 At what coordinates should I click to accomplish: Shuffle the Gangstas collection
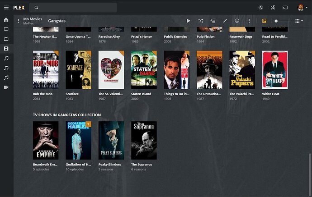coord(201,21)
